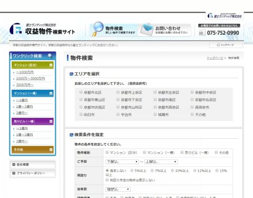The height and width of the screenshot is (198, 253).
Task: Open the 下限なし budget dropdown
Action: click(122, 162)
